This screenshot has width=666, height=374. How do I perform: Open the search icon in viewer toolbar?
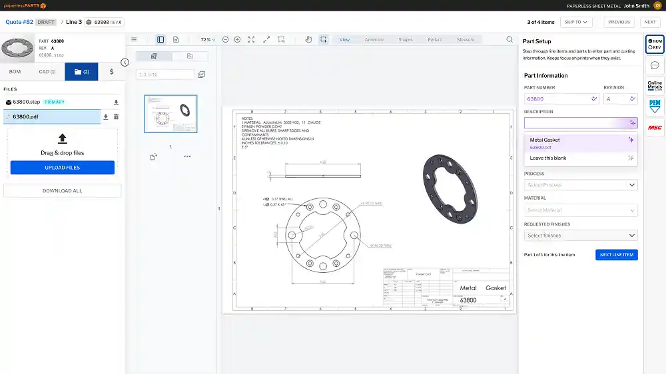pos(509,40)
